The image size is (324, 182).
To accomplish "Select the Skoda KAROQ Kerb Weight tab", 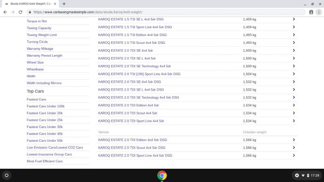I will click(x=30, y=4).
